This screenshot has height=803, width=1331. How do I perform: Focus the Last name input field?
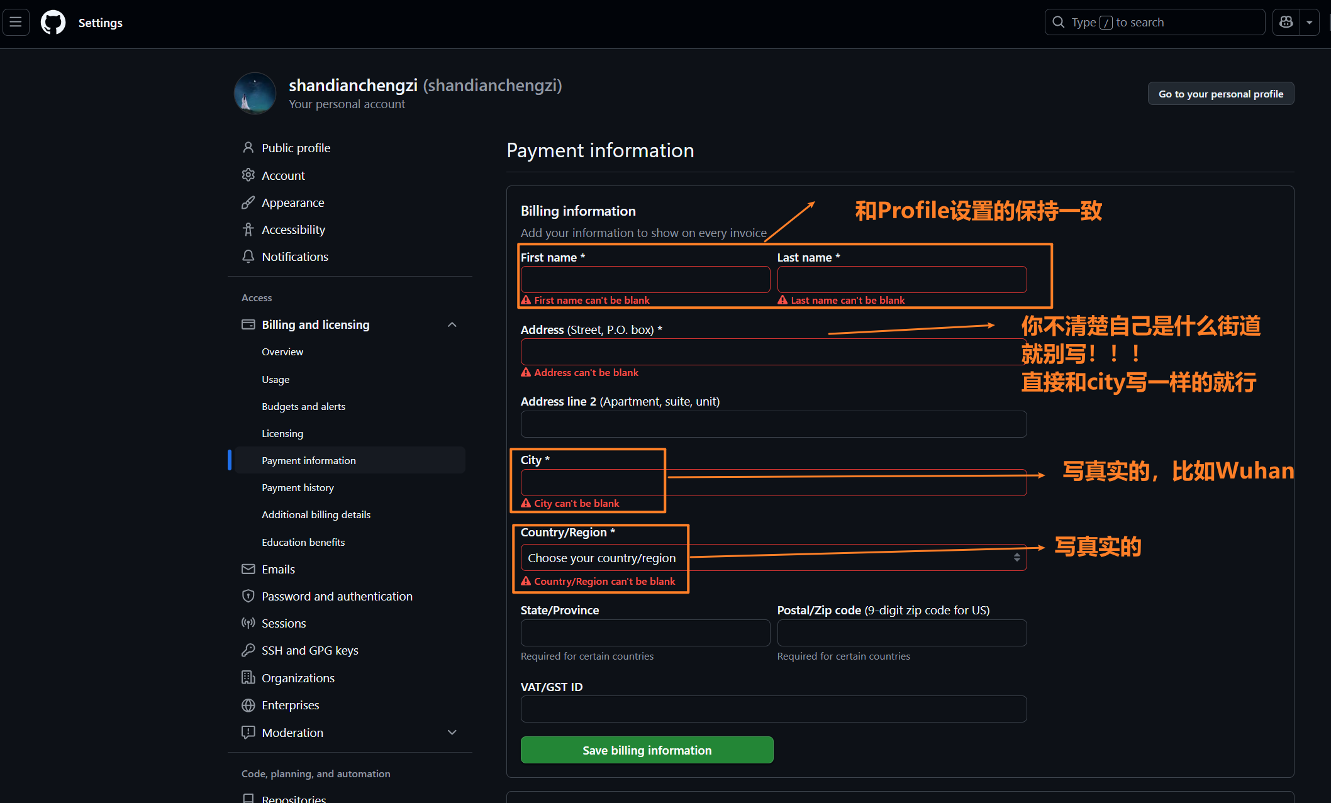click(x=902, y=279)
